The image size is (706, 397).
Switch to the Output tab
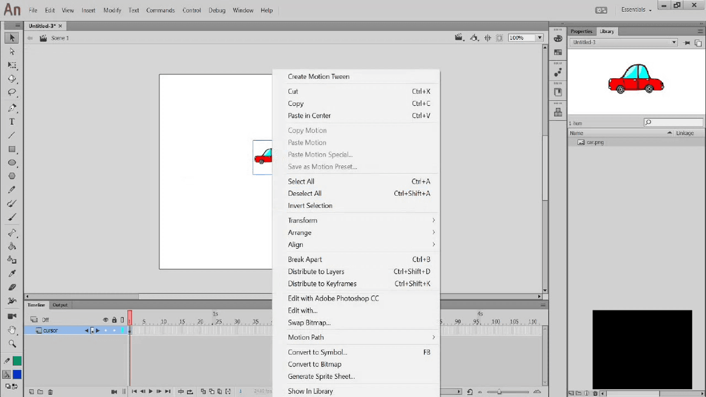60,305
